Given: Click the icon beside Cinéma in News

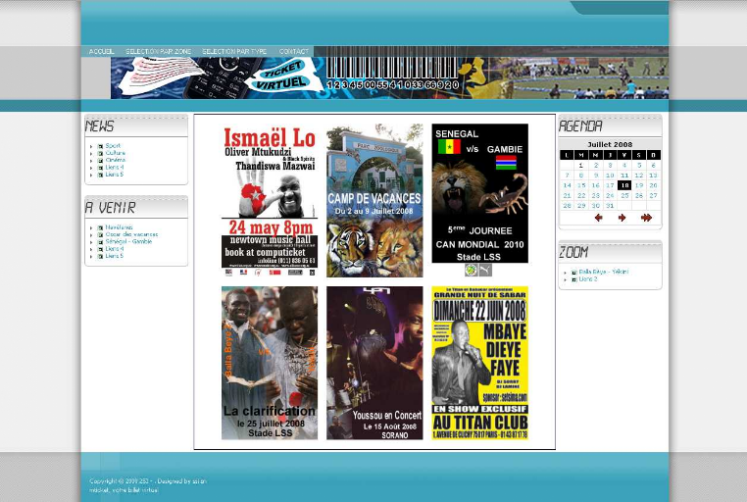Looking at the screenshot, I should (x=101, y=161).
